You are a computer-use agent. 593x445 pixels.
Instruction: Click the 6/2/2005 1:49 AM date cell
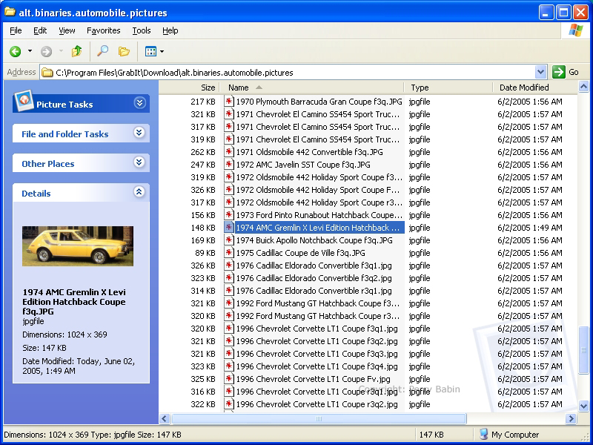point(529,228)
